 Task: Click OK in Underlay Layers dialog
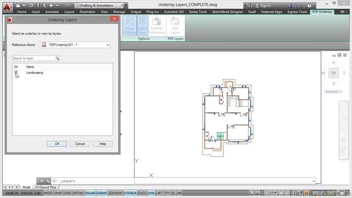pos(57,144)
